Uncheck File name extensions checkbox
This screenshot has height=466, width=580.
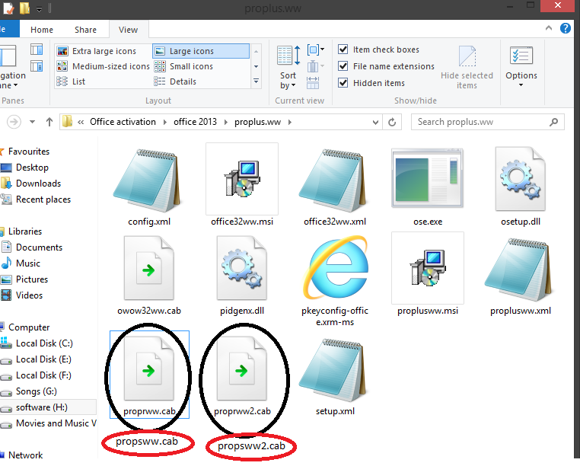[344, 67]
